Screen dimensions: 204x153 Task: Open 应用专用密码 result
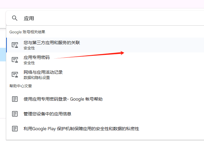point(105,60)
